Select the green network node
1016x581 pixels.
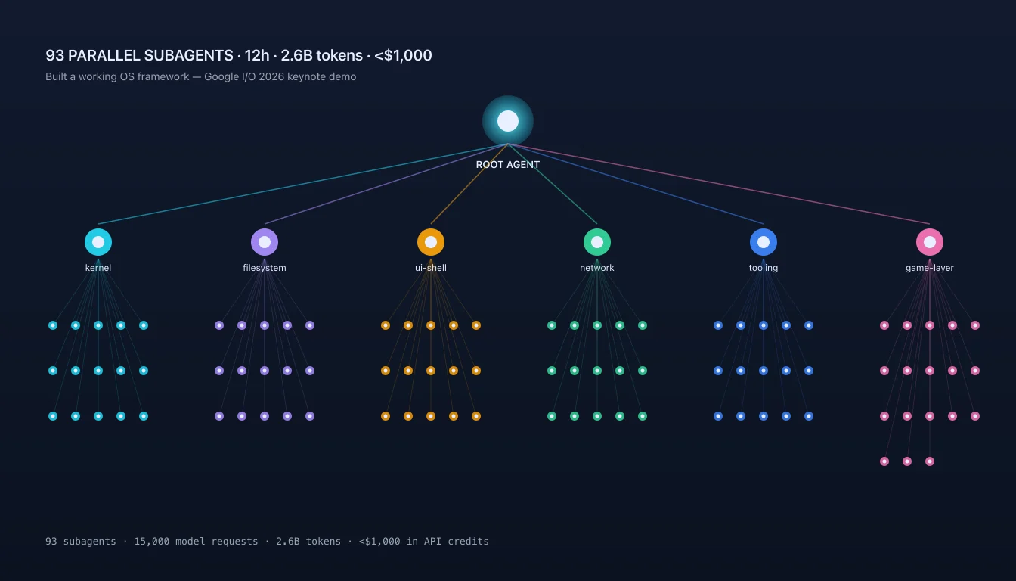[597, 242]
